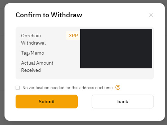Click the word 'Withdraw' in the dialog title

(x=66, y=15)
